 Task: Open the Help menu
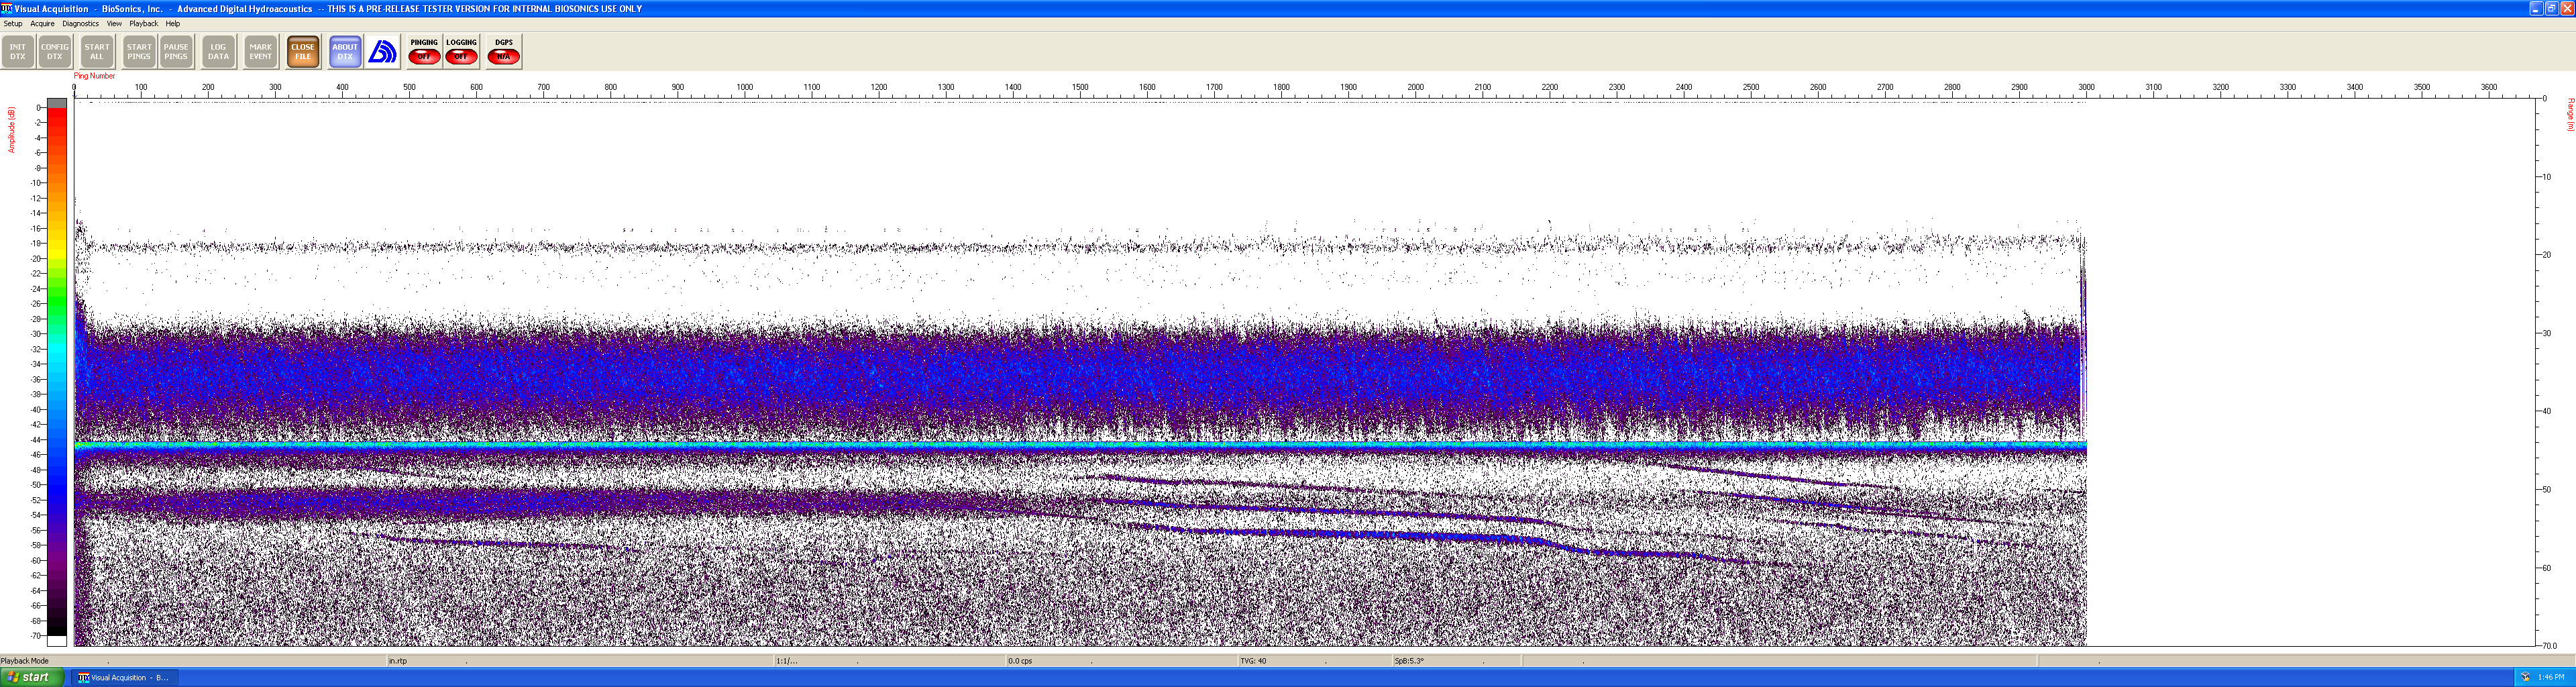pos(172,24)
